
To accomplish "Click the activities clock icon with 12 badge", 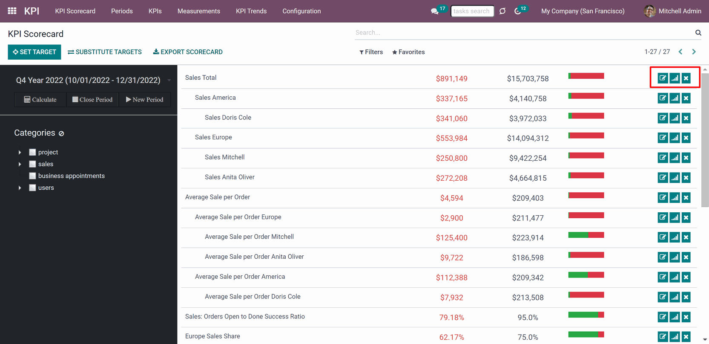I will (x=518, y=11).
